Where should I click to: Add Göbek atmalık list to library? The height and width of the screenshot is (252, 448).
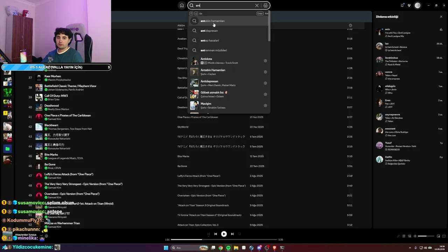click(265, 94)
